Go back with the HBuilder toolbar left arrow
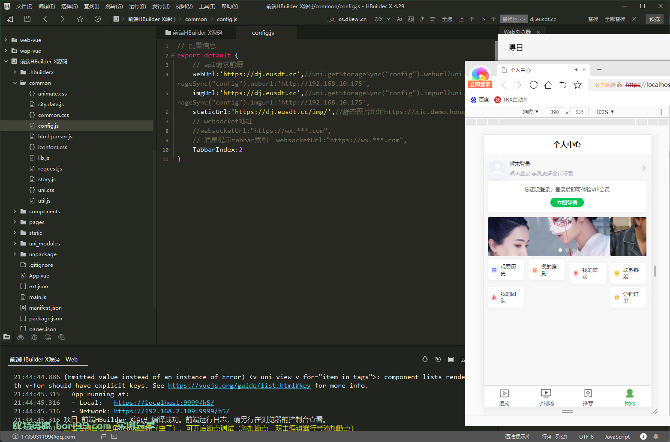The height and width of the screenshot is (442, 670). (x=45, y=19)
